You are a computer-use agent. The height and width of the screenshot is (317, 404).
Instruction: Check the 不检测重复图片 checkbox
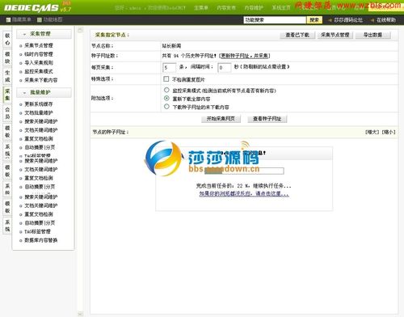[166, 79]
